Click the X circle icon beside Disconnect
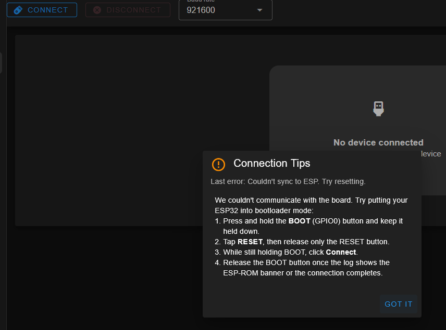 coord(97,10)
